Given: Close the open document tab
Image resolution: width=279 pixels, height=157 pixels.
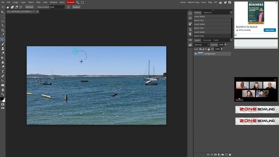Looking at the screenshot, I should [37, 12].
